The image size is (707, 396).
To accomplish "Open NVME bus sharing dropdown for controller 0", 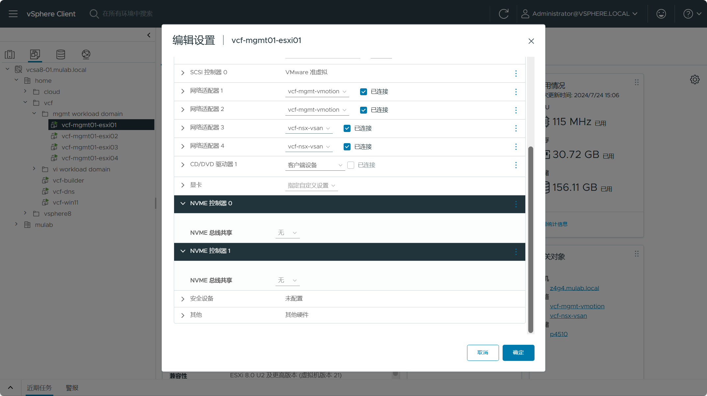I will click(287, 233).
